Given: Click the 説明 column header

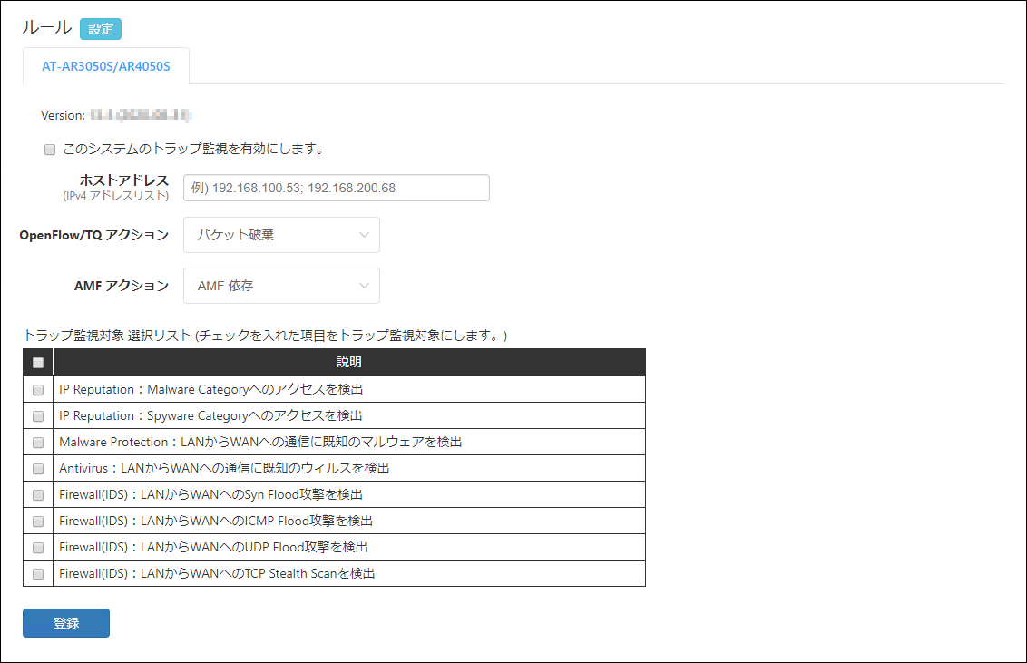Looking at the screenshot, I should click(x=349, y=362).
